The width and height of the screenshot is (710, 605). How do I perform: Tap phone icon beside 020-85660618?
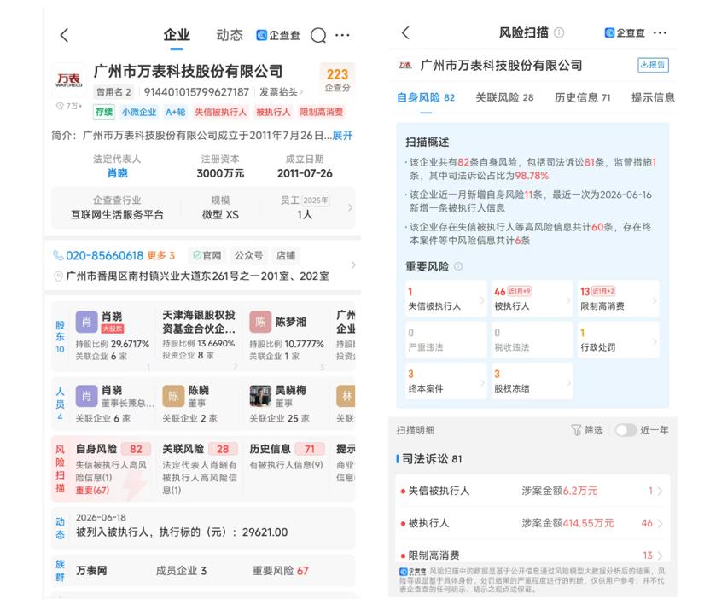[58, 255]
